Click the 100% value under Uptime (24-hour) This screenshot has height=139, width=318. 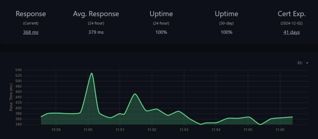tap(161, 32)
